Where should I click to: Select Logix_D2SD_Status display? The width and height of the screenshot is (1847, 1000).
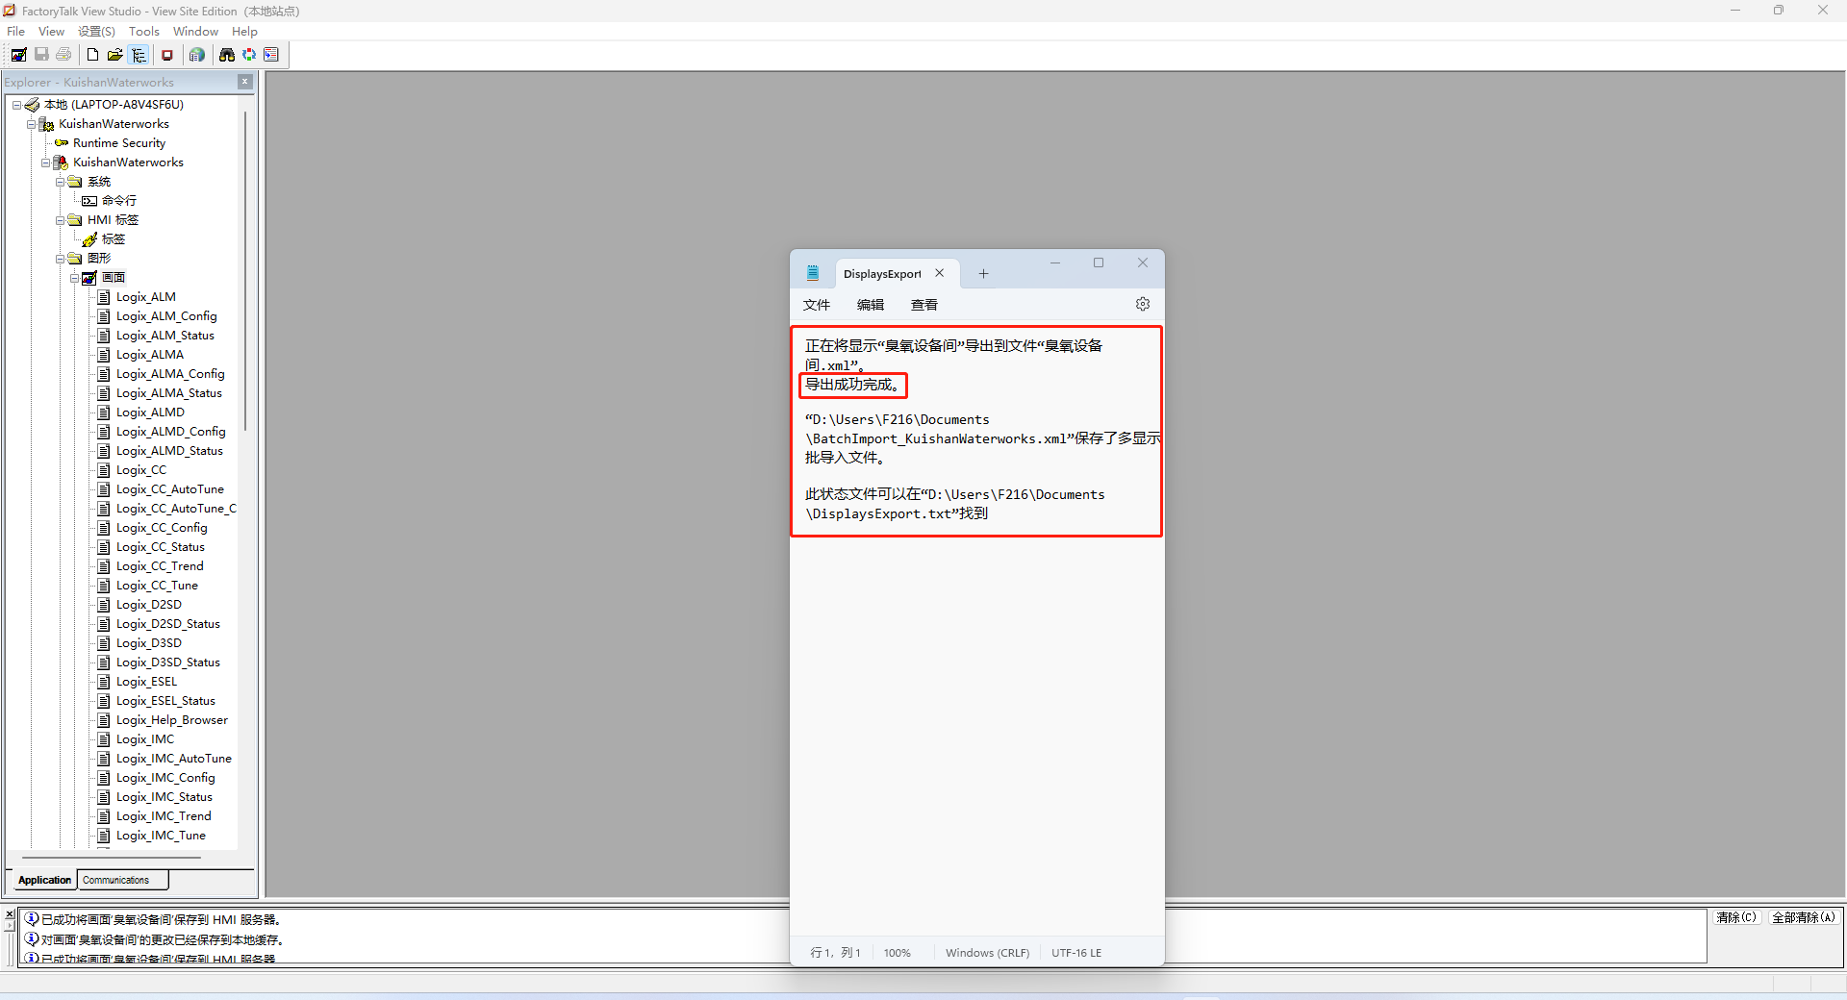coord(168,624)
